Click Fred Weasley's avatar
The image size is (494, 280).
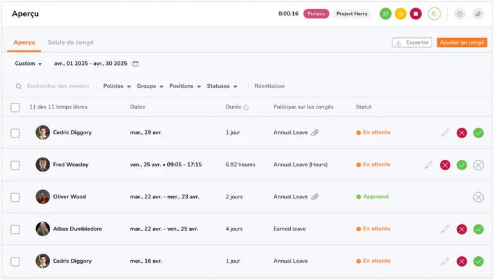pyautogui.click(x=42, y=165)
